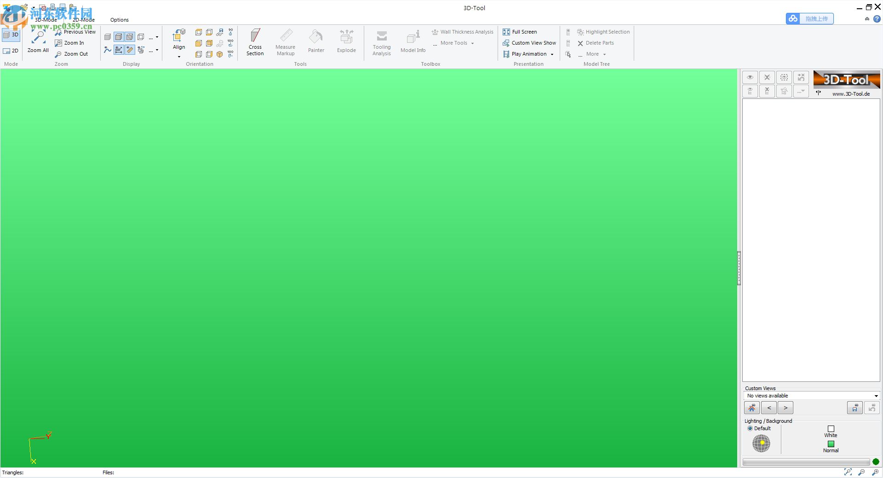The image size is (883, 478).
Task: Switch to 2D mode
Action: pos(11,51)
